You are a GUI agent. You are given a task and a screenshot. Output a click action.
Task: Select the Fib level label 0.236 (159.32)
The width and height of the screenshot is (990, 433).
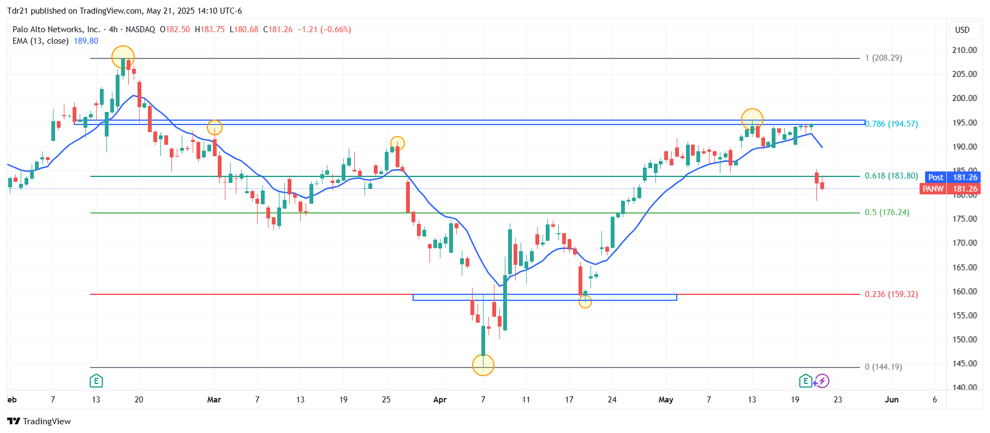[891, 294]
